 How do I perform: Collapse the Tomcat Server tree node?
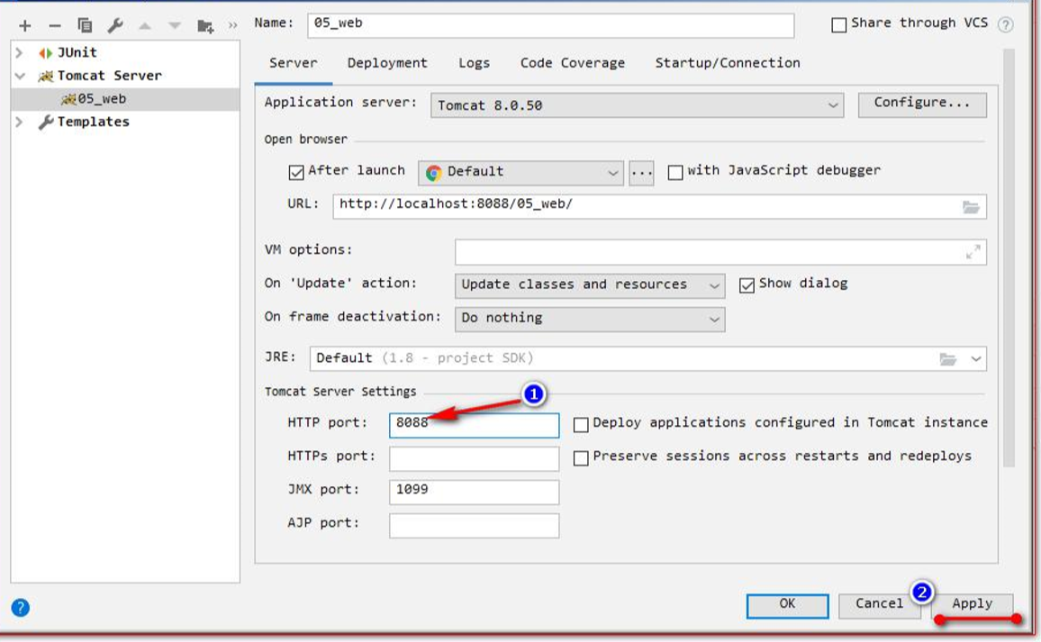pos(20,76)
